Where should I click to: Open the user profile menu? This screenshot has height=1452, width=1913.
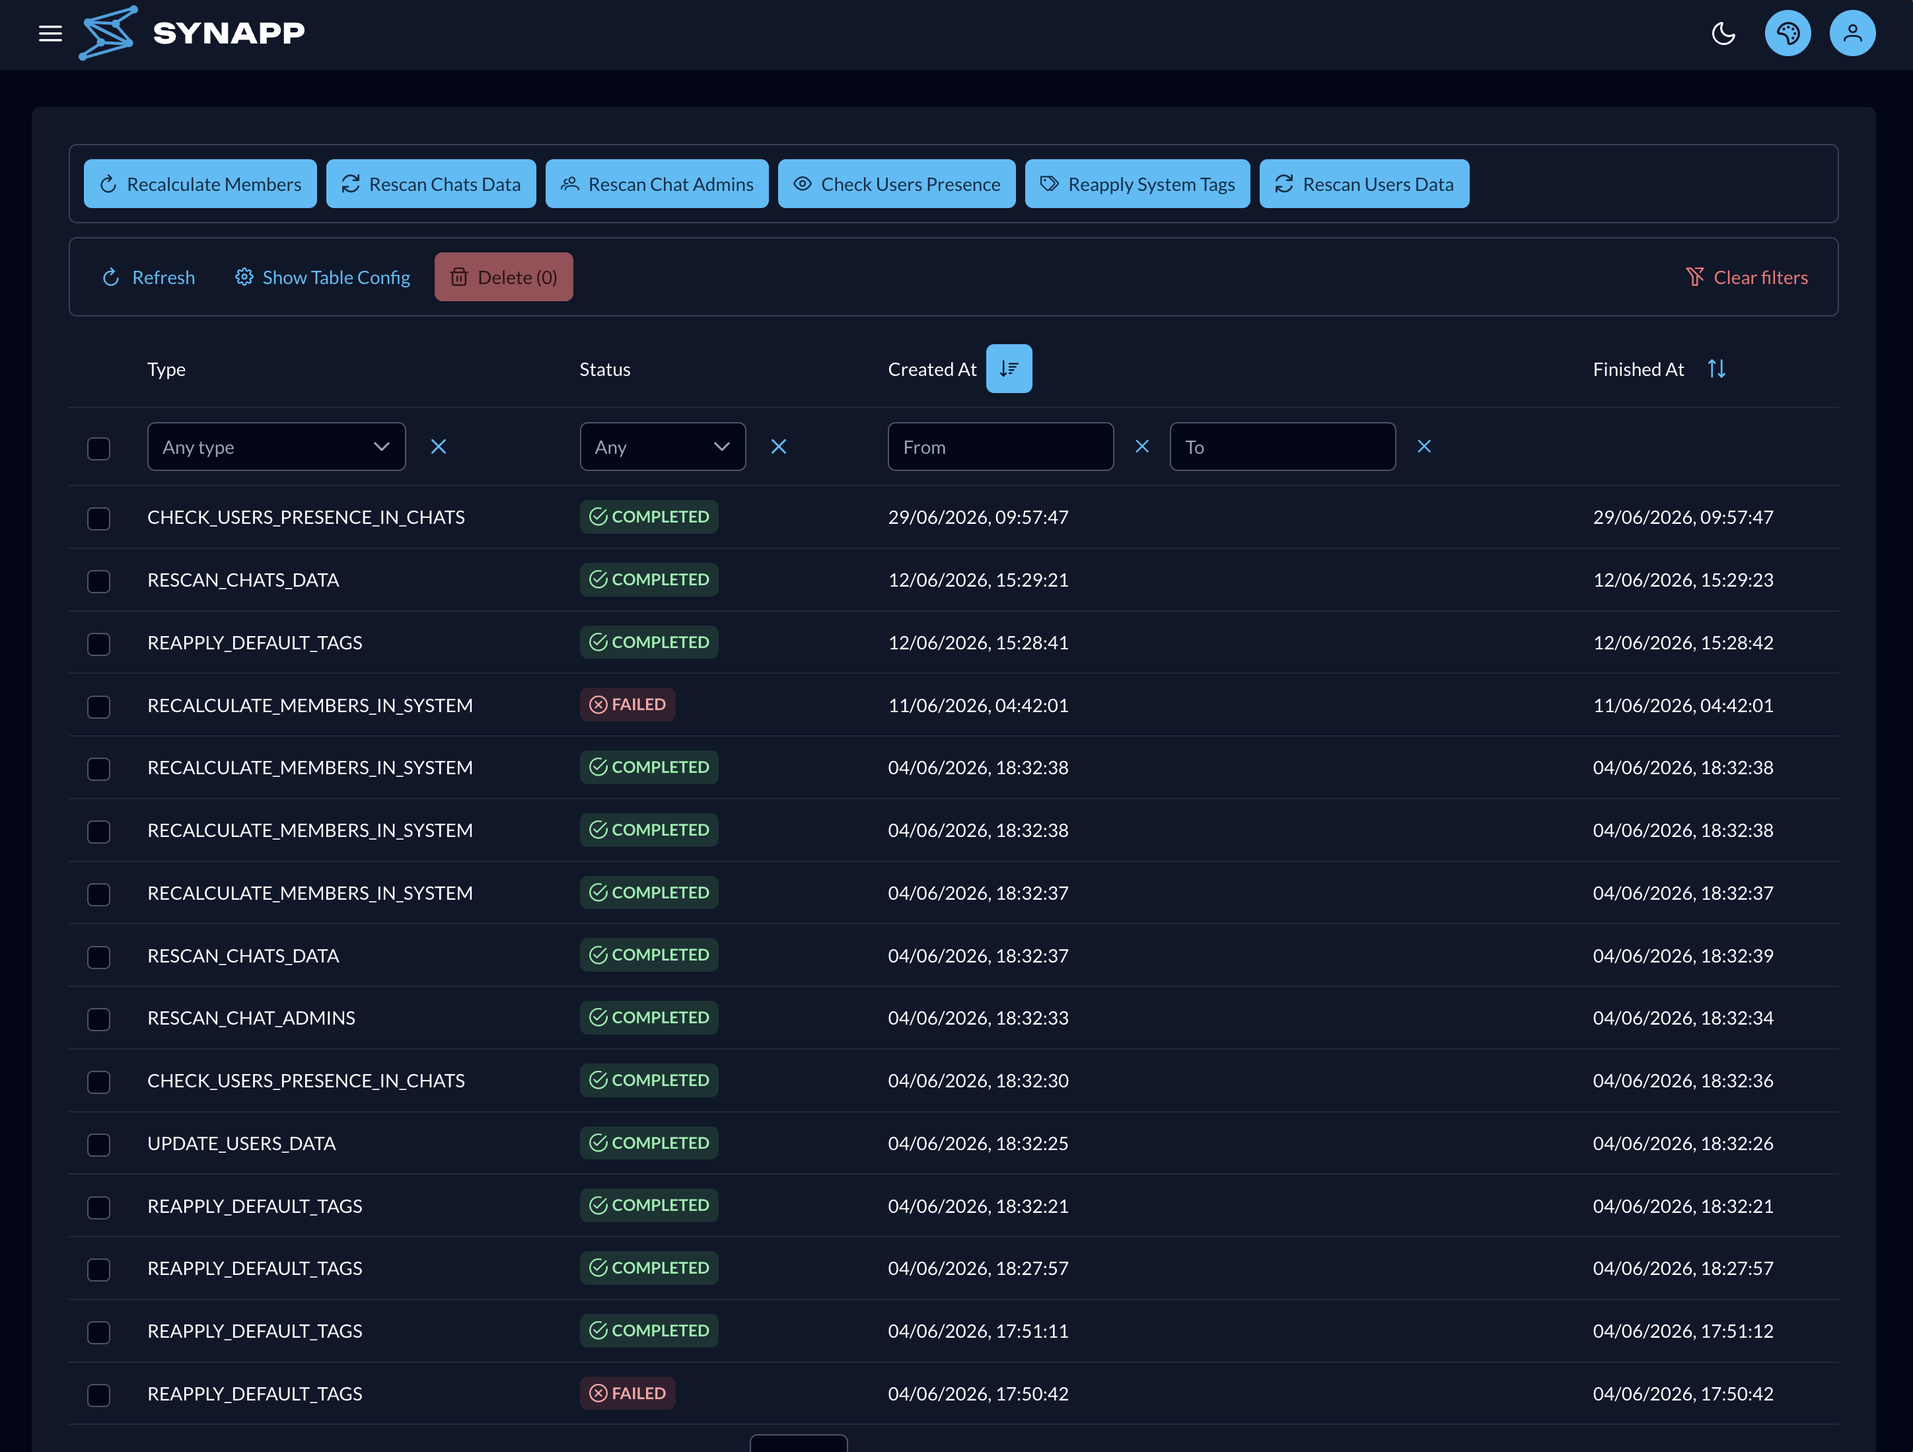[x=1852, y=34]
